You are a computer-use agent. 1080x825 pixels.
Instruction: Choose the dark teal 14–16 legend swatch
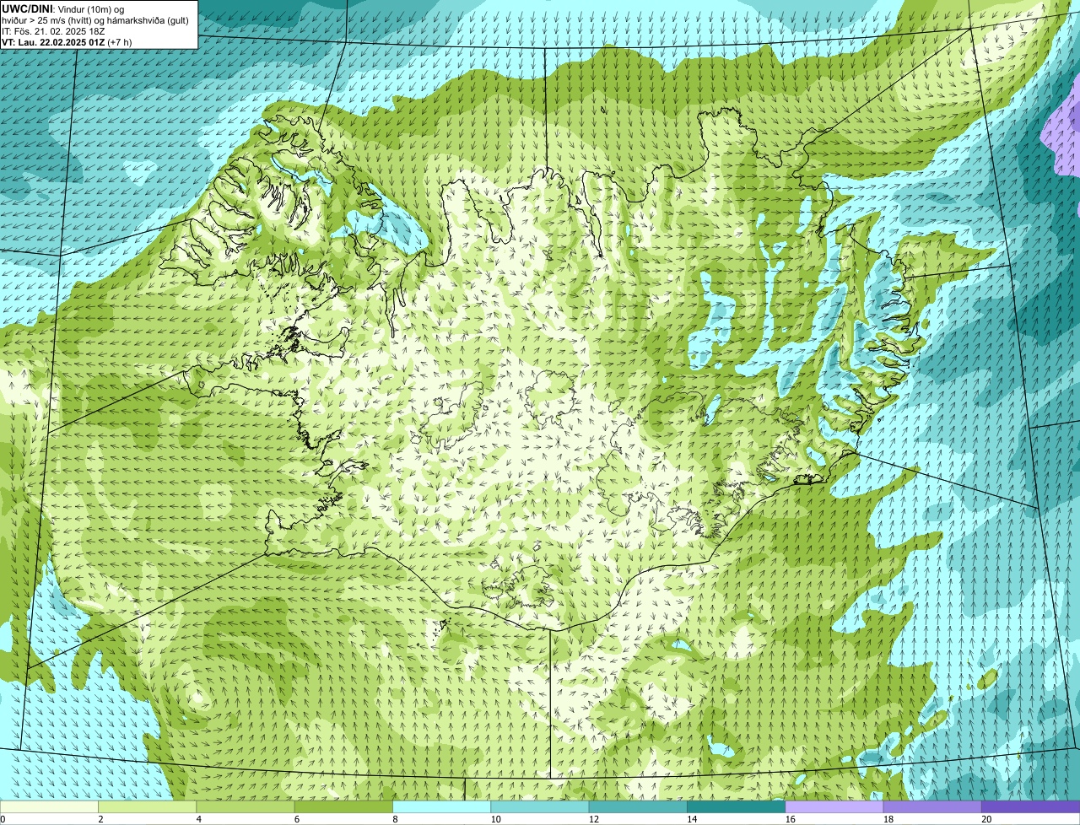737,806
